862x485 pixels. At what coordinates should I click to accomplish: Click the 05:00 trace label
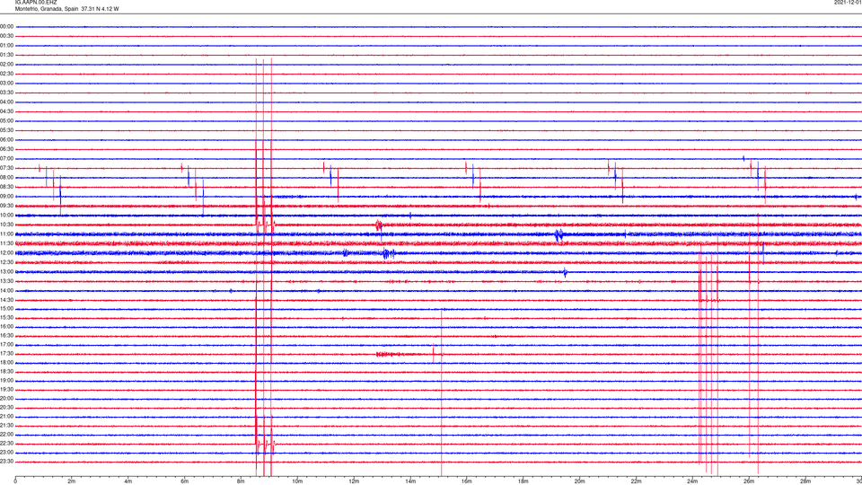coord(6,120)
